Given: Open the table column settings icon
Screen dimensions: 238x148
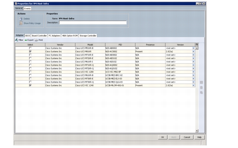Looking at the screenshot, I should 197,45.
